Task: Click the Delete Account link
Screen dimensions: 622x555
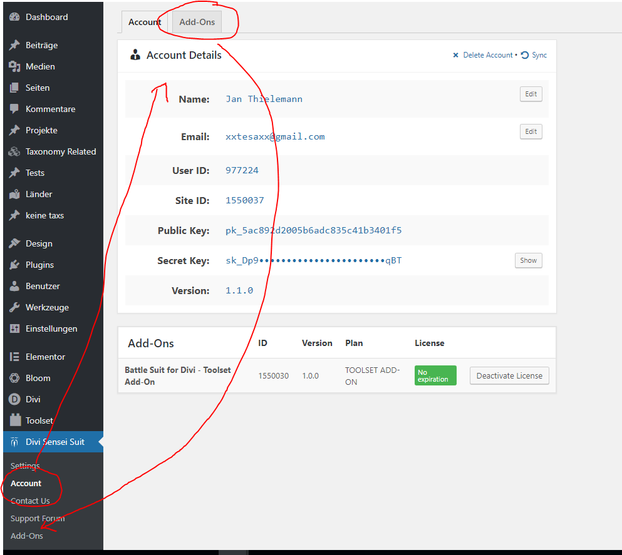Action: pyautogui.click(x=488, y=55)
